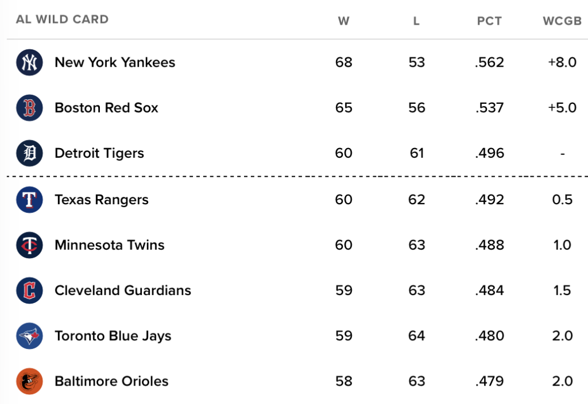Open the New York Yankees team link
The height and width of the screenshot is (404, 588).
click(115, 62)
